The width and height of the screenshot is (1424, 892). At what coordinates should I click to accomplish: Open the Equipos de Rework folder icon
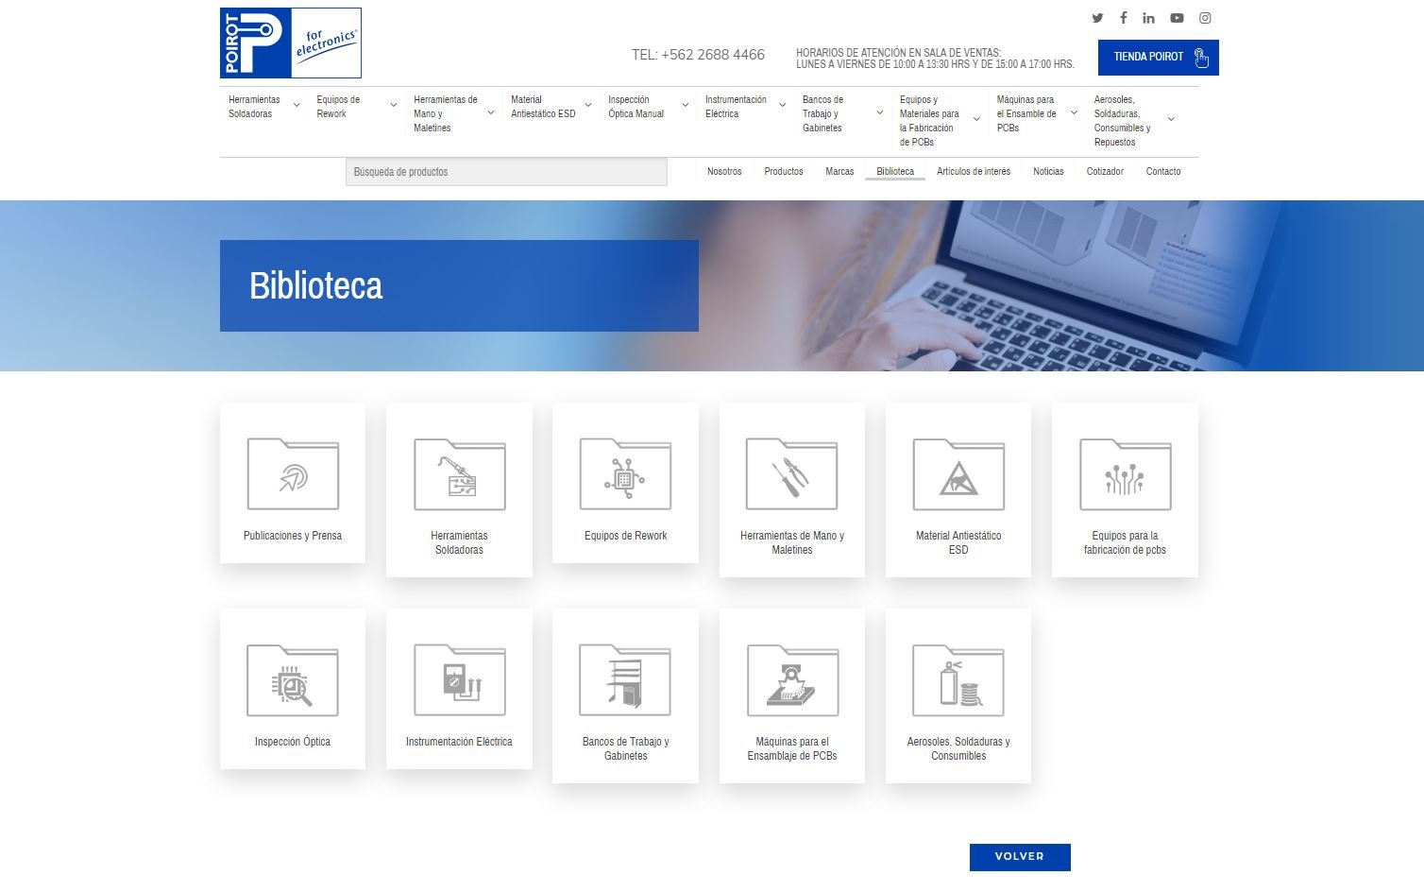tap(626, 474)
